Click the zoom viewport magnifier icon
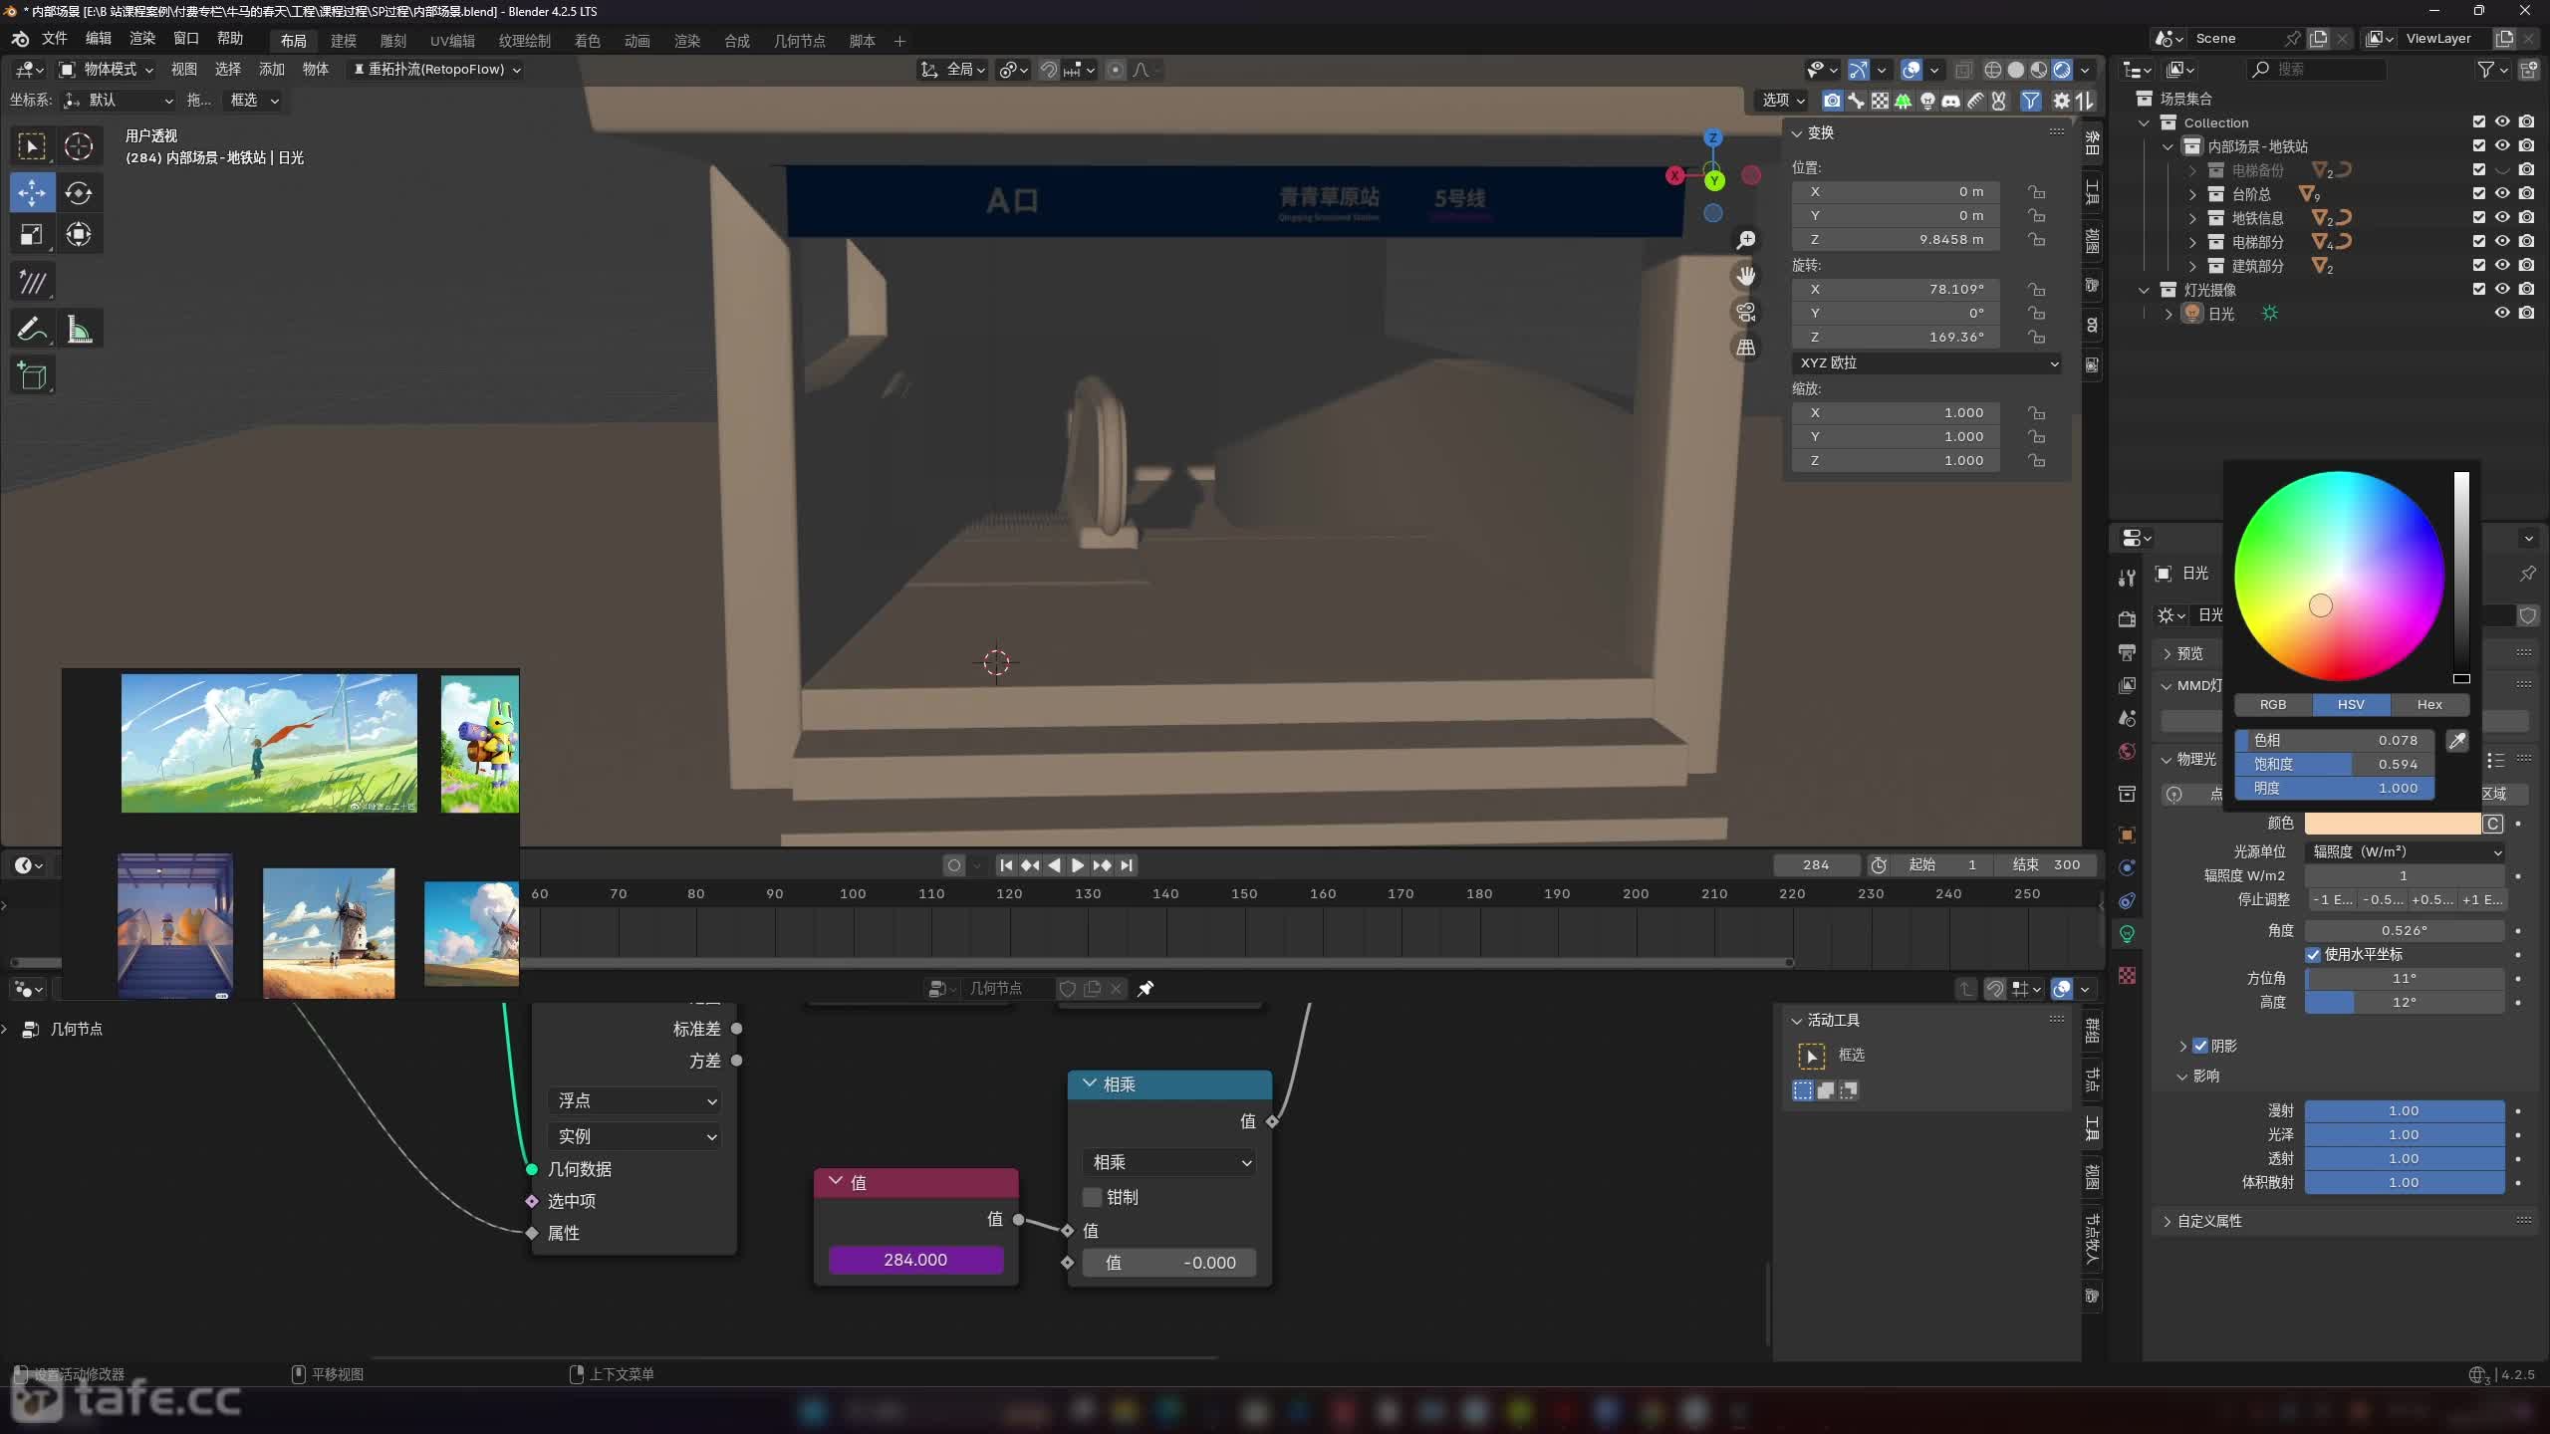This screenshot has height=1434, width=2550. [1745, 240]
